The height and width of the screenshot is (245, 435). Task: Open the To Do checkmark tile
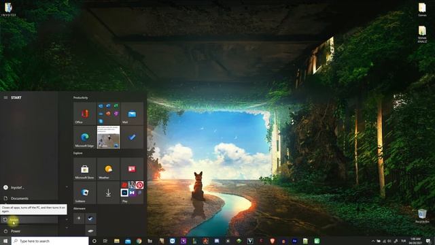(x=132, y=137)
